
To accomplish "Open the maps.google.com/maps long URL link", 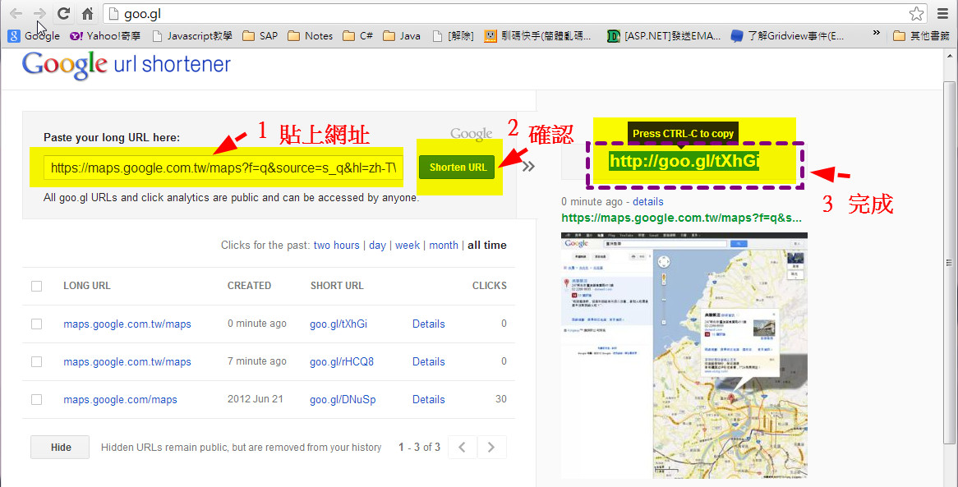I will [x=120, y=400].
